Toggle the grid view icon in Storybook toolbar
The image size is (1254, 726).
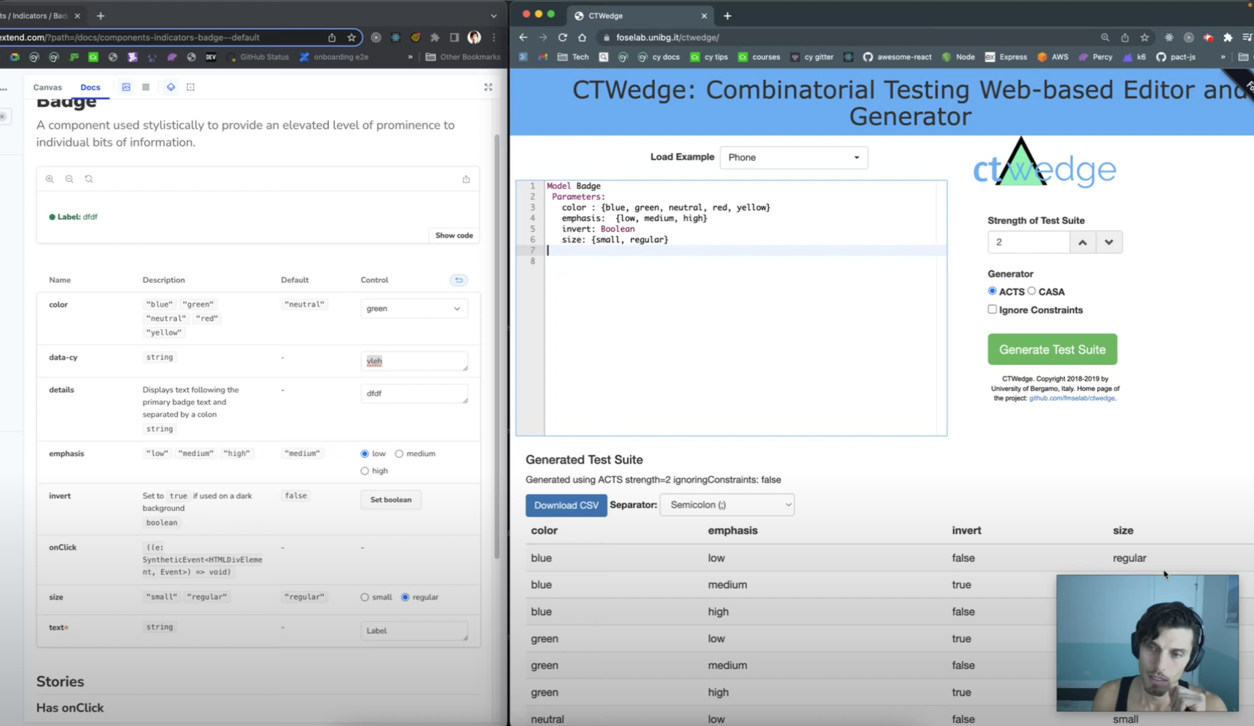[146, 87]
